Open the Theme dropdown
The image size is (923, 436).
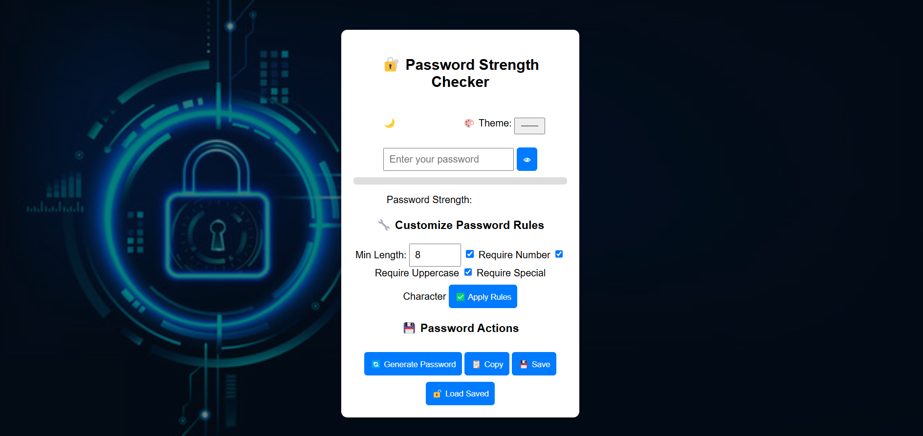(529, 125)
